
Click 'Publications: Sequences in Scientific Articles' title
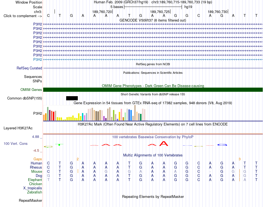pyautogui.click(x=153, y=73)
